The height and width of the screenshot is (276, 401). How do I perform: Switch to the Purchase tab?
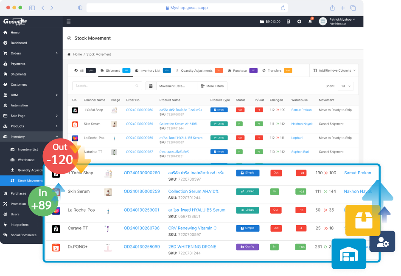pos(242,70)
